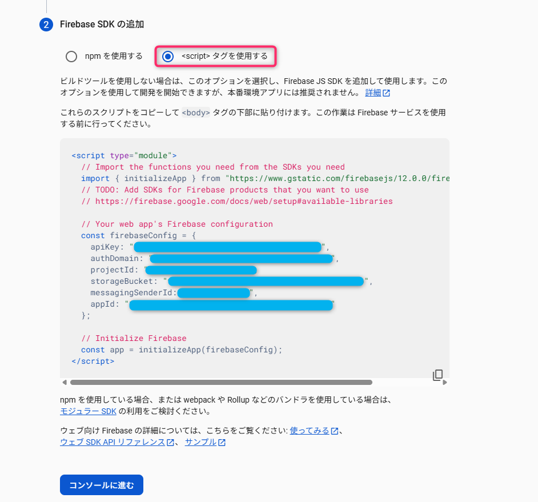Click the import initializeApp code line

[x=265, y=178]
